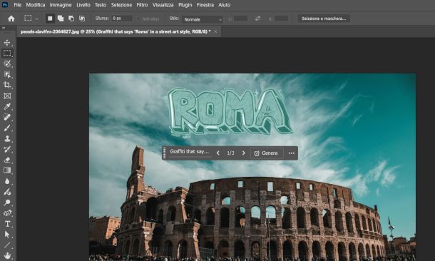This screenshot has width=435, height=261.
Task: Select the Rectangular Marquee tool in toolbox
Action: point(7,53)
